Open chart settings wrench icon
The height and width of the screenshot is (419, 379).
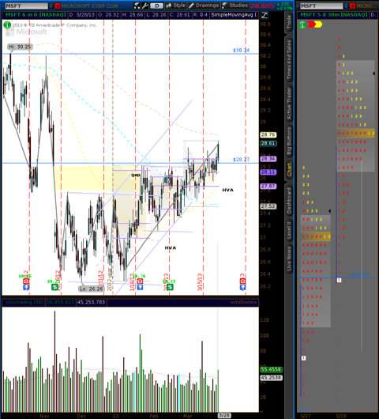coord(144,6)
